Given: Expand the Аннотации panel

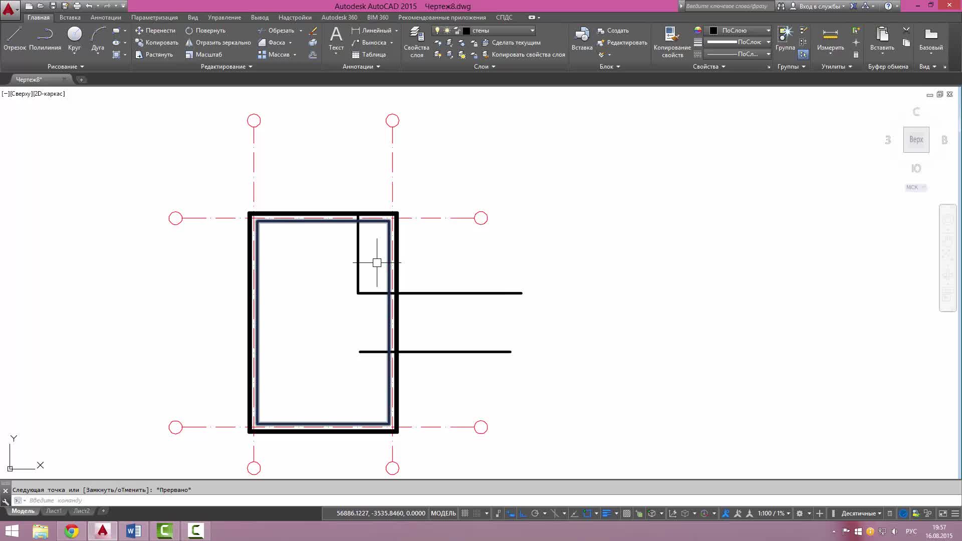Looking at the screenshot, I should pos(361,67).
